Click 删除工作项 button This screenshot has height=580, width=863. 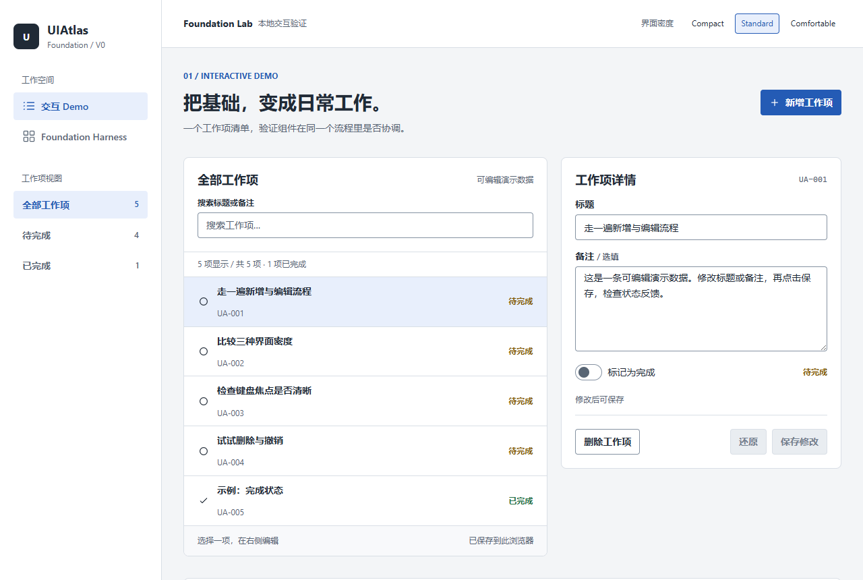(x=607, y=442)
